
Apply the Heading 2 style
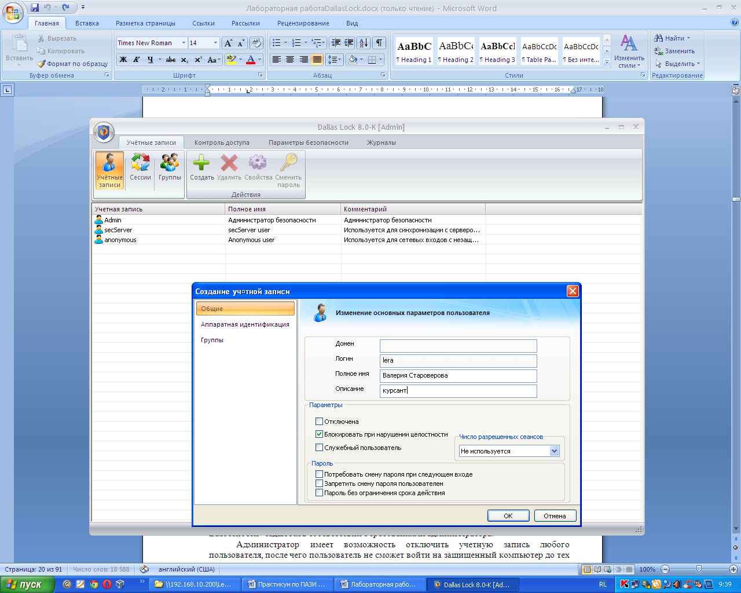click(456, 51)
